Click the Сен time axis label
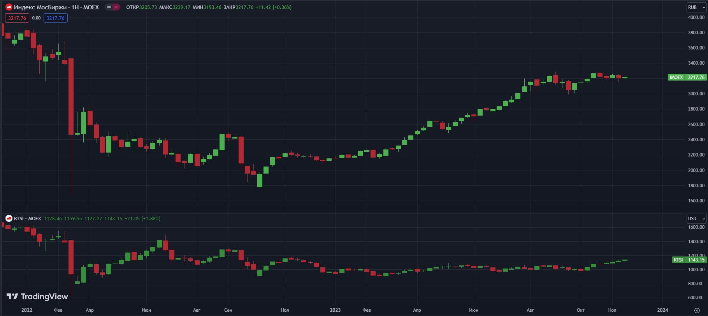The width and height of the screenshot is (708, 316). [x=228, y=310]
